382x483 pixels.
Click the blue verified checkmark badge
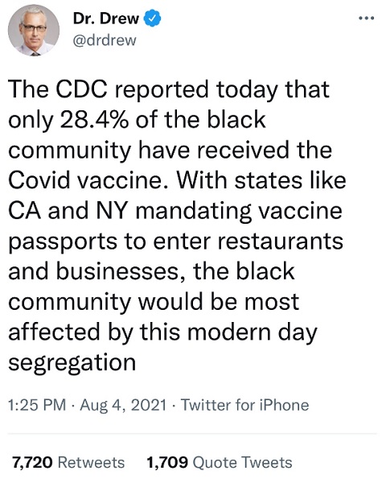tap(152, 19)
